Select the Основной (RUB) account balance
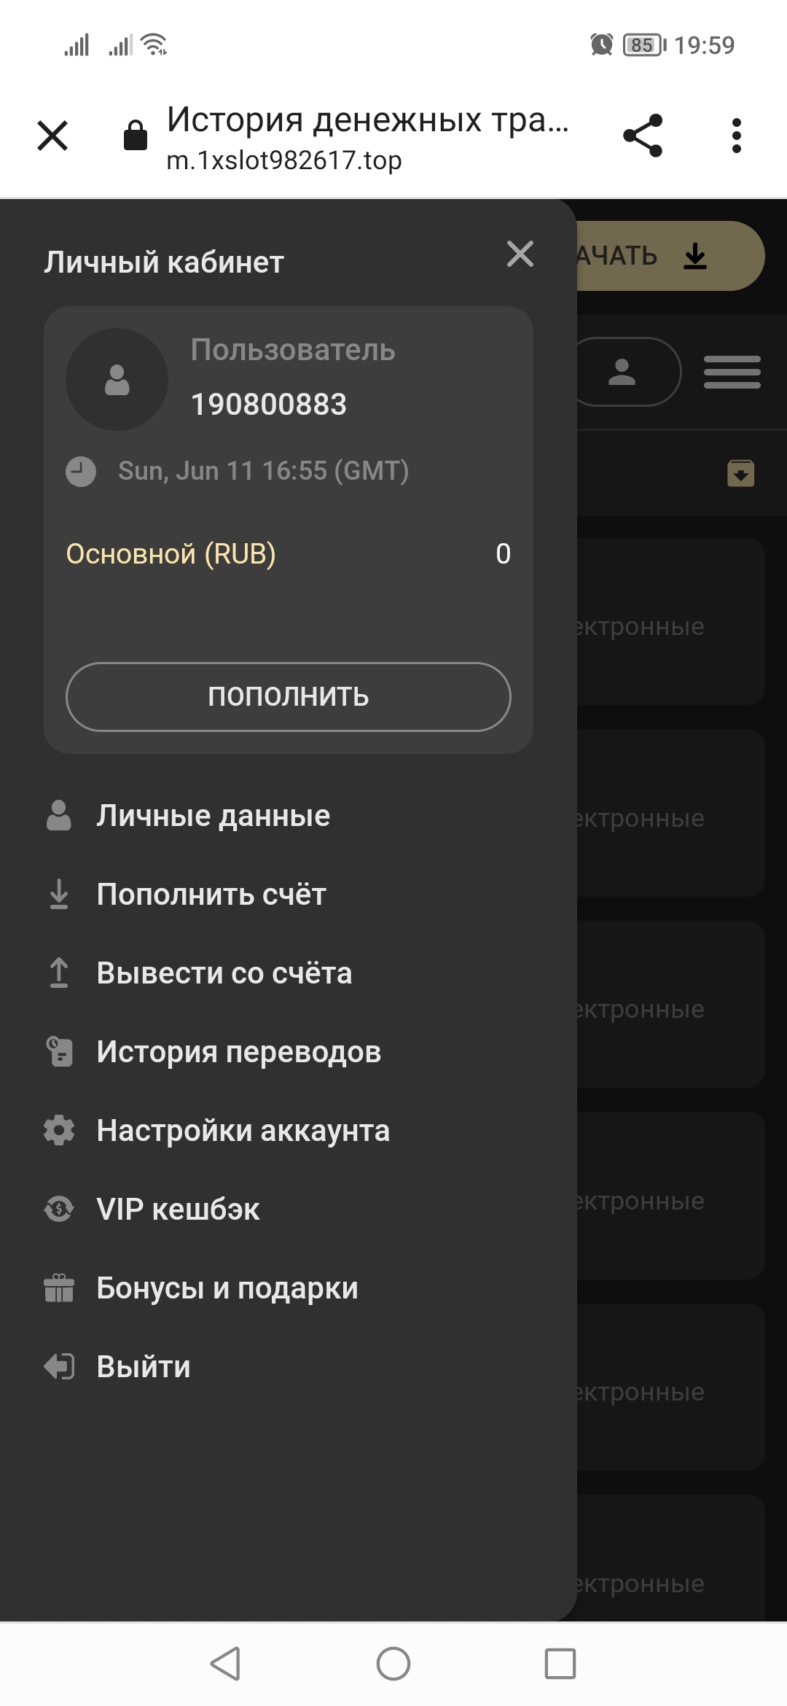The height and width of the screenshot is (1706, 787). pyautogui.click(x=171, y=554)
